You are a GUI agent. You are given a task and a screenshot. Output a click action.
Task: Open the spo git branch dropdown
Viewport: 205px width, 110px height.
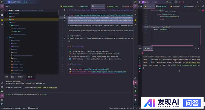click(27, 2)
